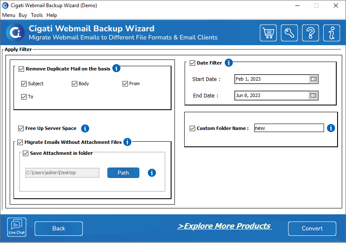The image size is (346, 243).
Task: Click the Path button
Action: click(x=123, y=173)
